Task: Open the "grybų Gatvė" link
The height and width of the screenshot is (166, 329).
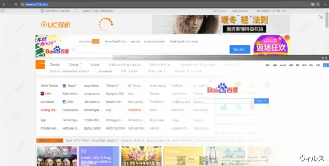Action: pos(93,128)
